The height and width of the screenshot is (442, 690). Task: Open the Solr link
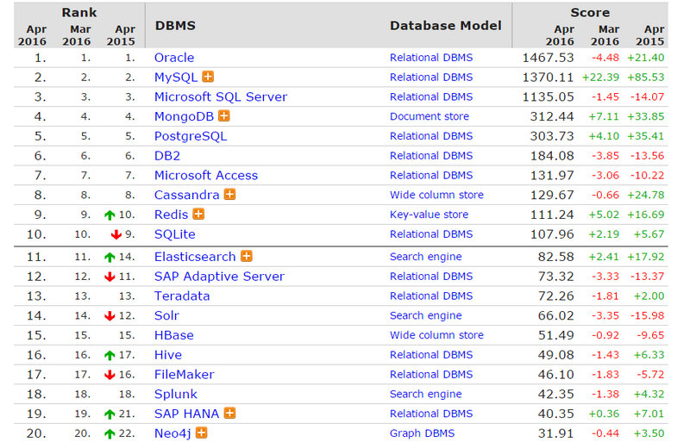[x=166, y=316]
